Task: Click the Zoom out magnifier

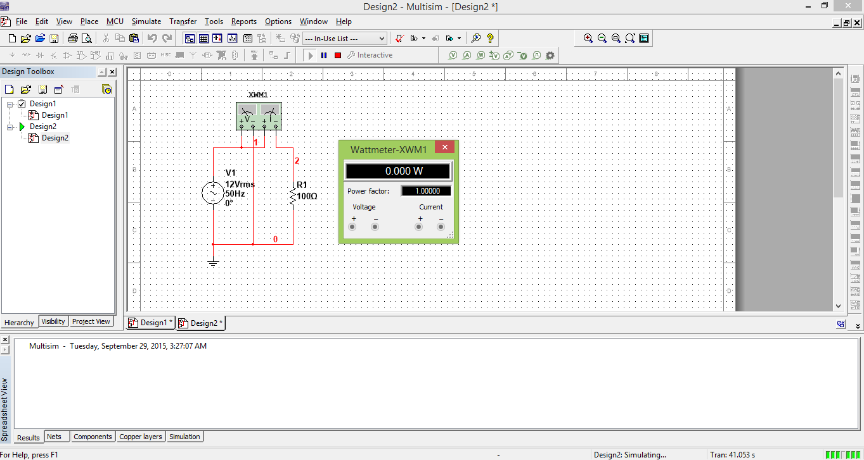Action: (602, 39)
